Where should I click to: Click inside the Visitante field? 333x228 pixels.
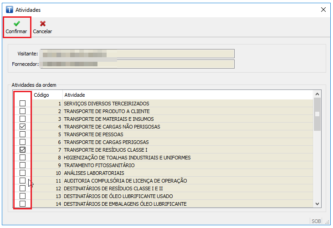pos(137,54)
